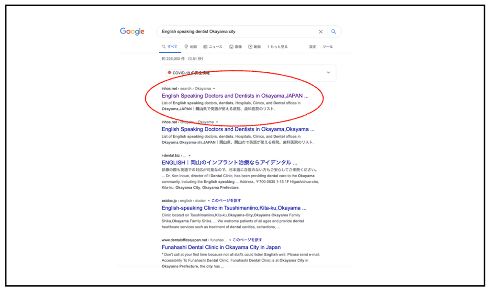The height and width of the screenshot is (291, 490).
Task: Select the すべて tab
Action: pyautogui.click(x=170, y=46)
